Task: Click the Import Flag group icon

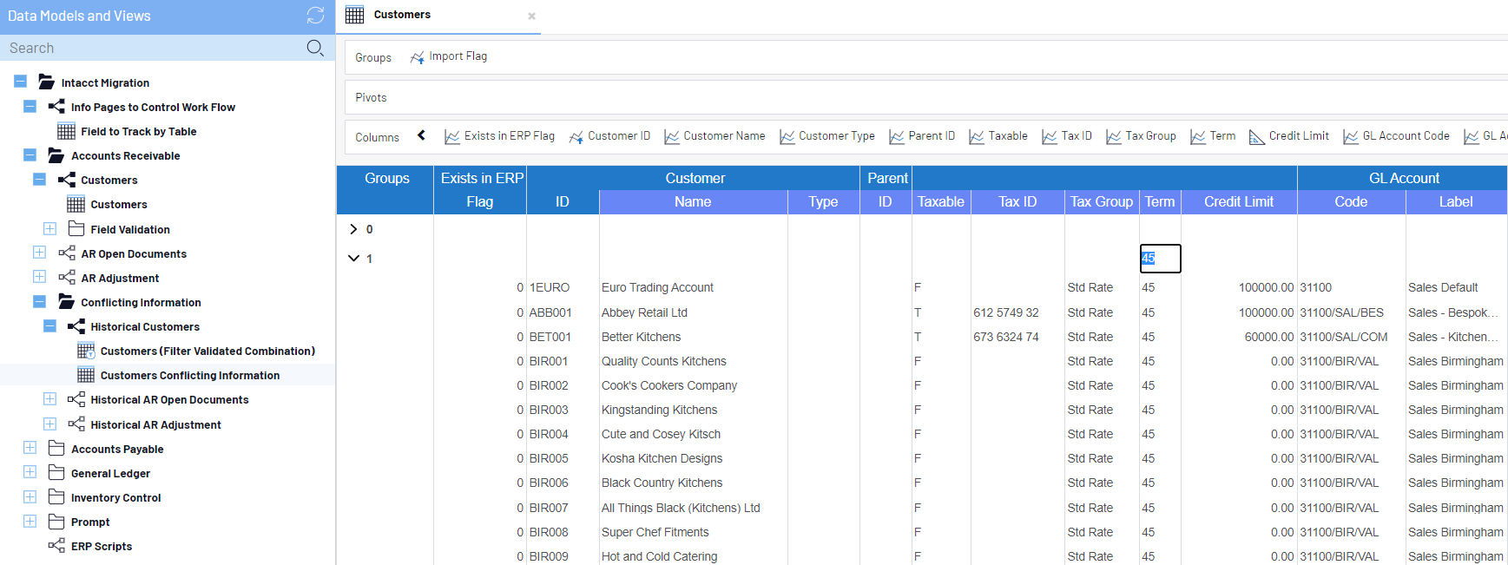Action: tap(418, 57)
